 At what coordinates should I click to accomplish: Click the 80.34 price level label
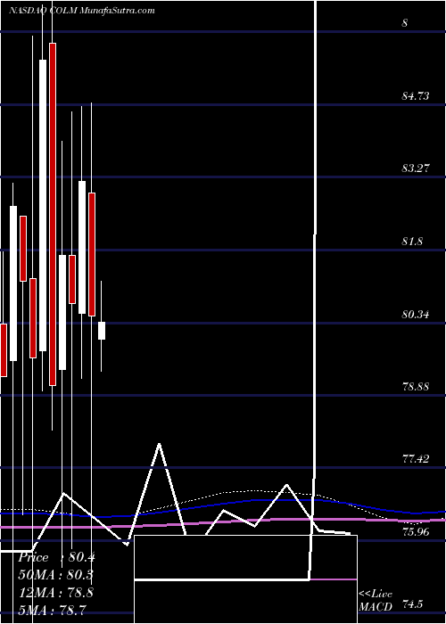(x=416, y=315)
